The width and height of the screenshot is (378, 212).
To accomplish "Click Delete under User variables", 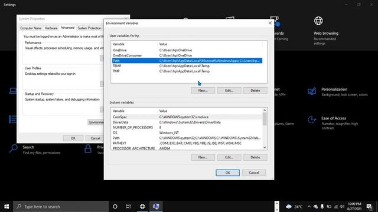I will [x=255, y=91].
